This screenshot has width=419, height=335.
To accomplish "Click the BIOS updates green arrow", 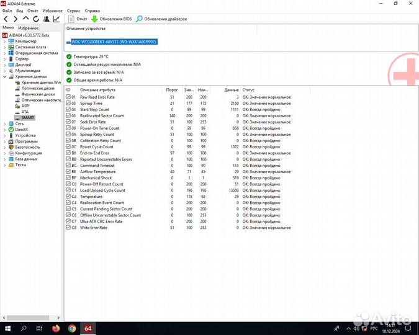I will pos(95,19).
